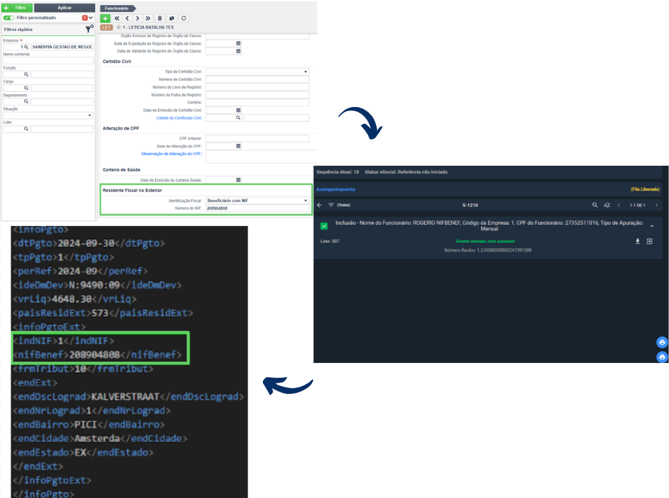The height and width of the screenshot is (498, 669).
Task: Click the endDscLograd KALVERSTRAAT XML line
Action: 129,397
